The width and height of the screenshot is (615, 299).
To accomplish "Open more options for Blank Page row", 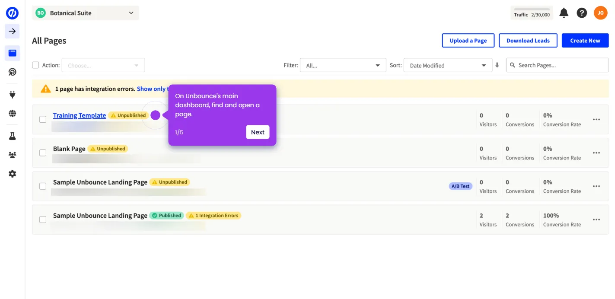I will pyautogui.click(x=596, y=153).
